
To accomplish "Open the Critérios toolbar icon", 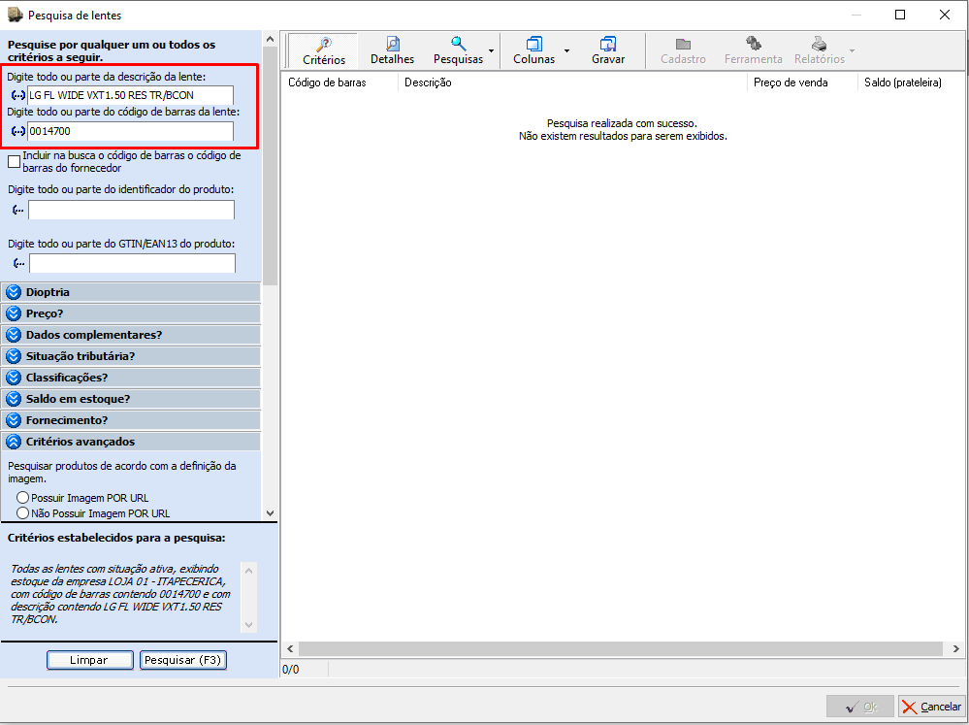I will pos(323,45).
